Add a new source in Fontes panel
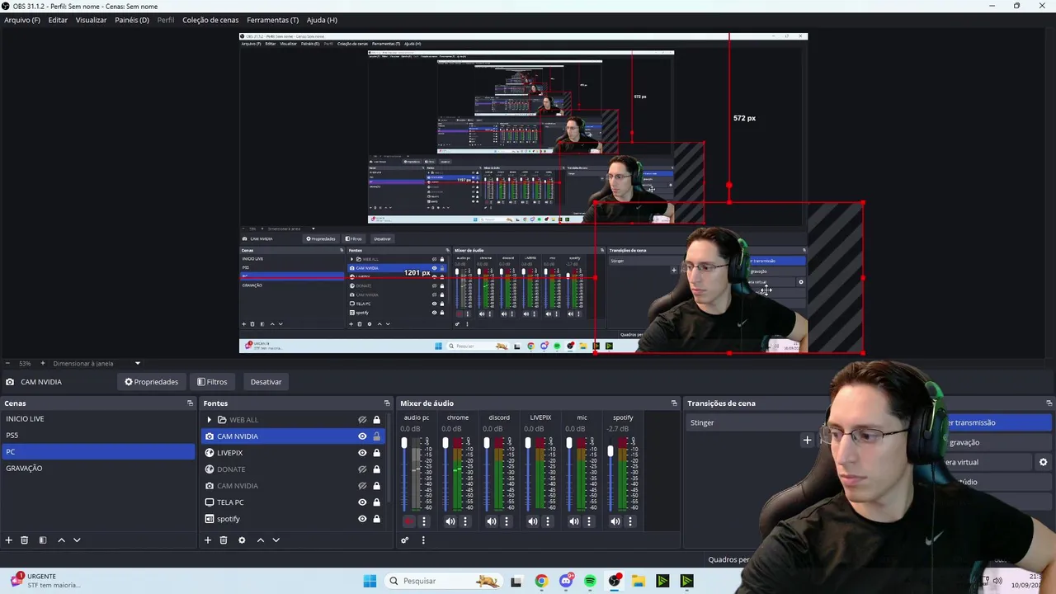This screenshot has height=594, width=1056. coord(208,540)
